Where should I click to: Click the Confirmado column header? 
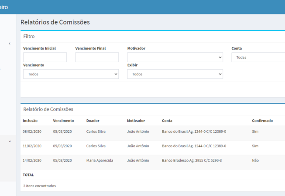[x=262, y=121]
